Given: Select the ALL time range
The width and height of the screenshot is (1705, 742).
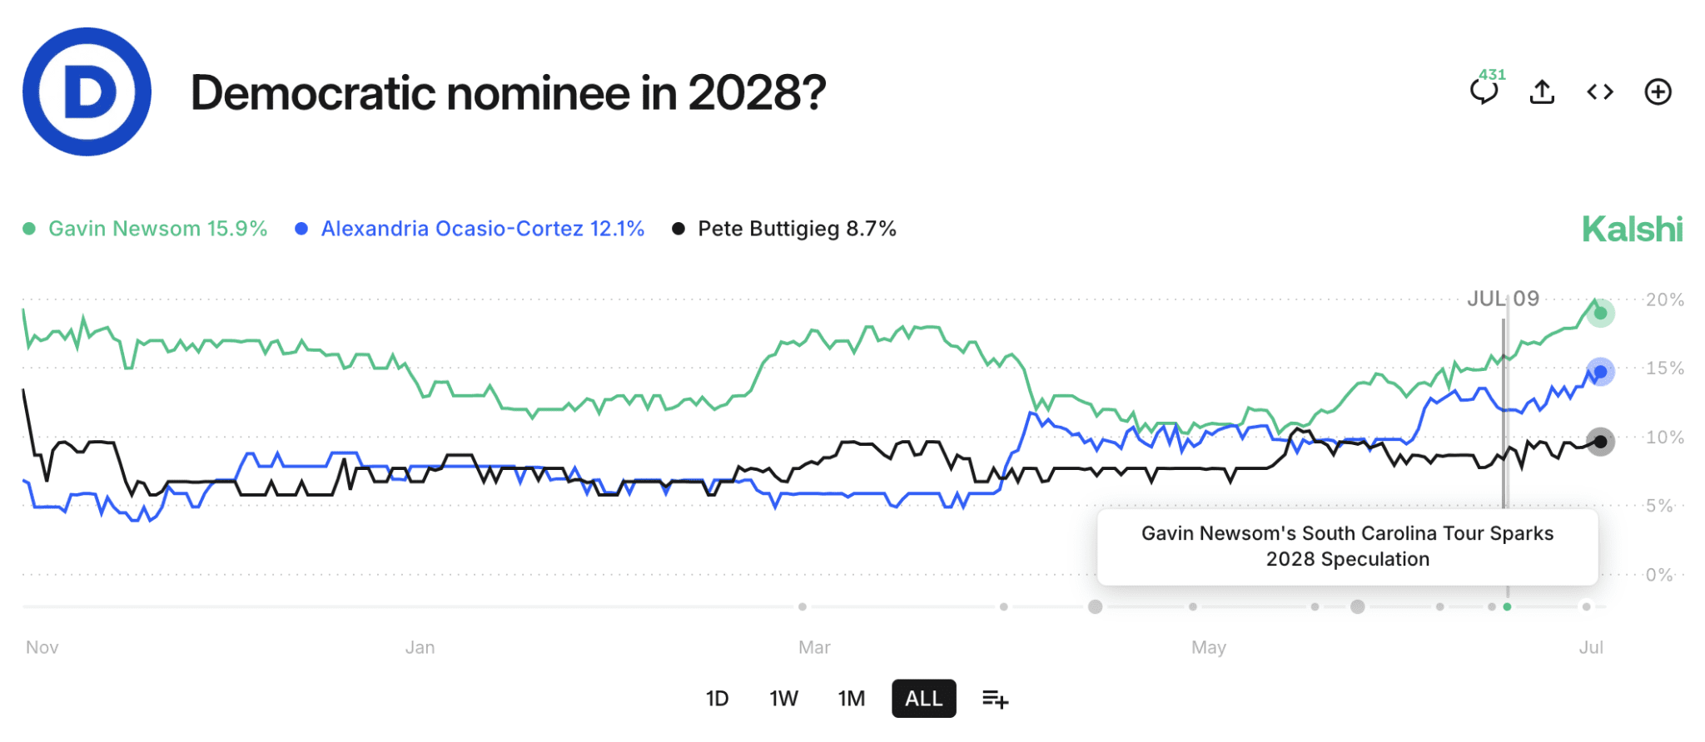Looking at the screenshot, I should pos(923,699).
